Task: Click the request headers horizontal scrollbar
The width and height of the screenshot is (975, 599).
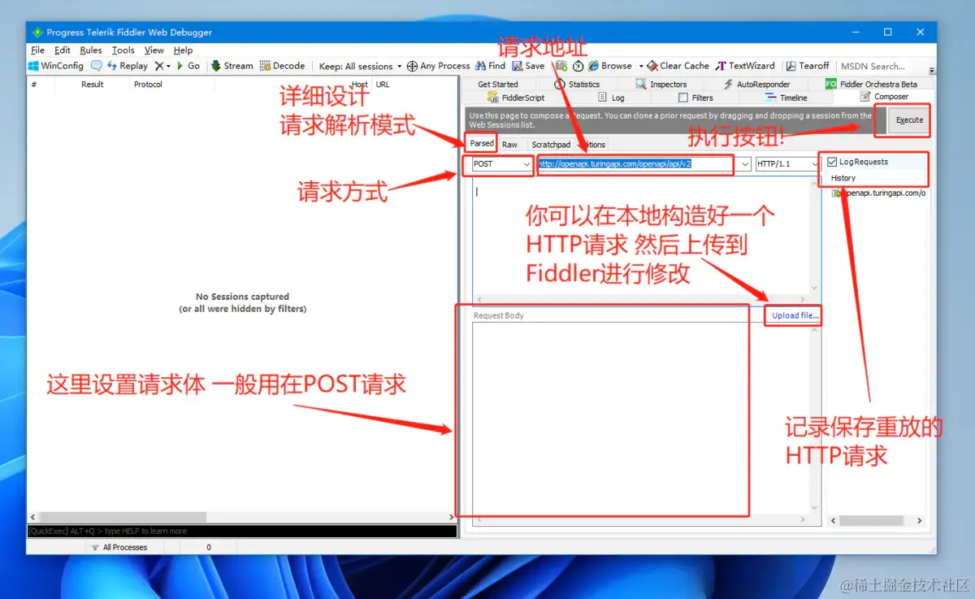Action: point(642,299)
